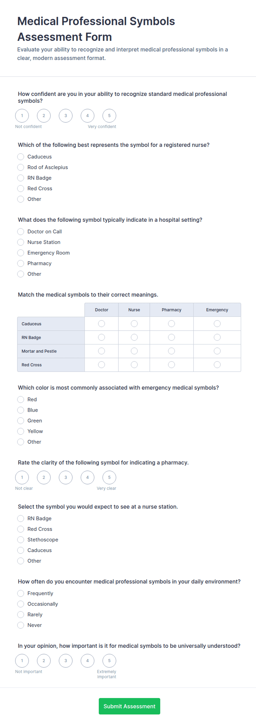Match Mortar and Pestle to Pharmacy
Image resolution: width=256 pixels, height=728 pixels.
[171, 351]
